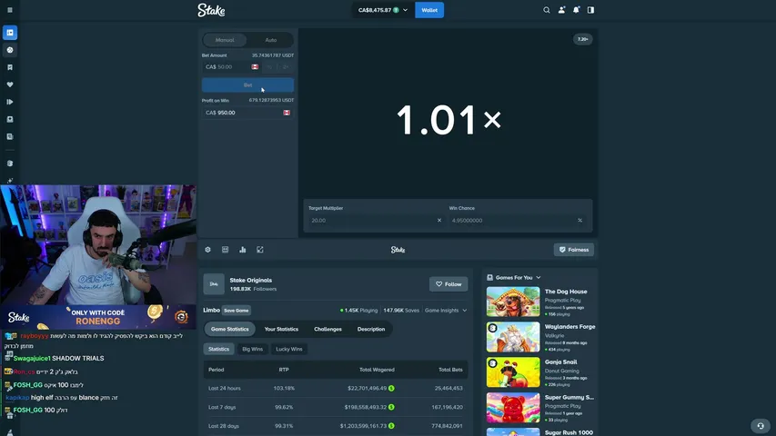The height and width of the screenshot is (436, 776).
Task: Click the theatre mode expand icon
Action: click(x=260, y=250)
